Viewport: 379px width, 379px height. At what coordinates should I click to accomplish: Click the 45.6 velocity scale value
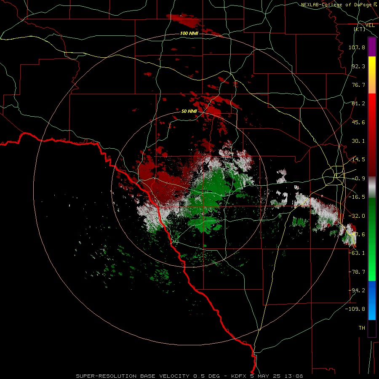(x=358, y=122)
